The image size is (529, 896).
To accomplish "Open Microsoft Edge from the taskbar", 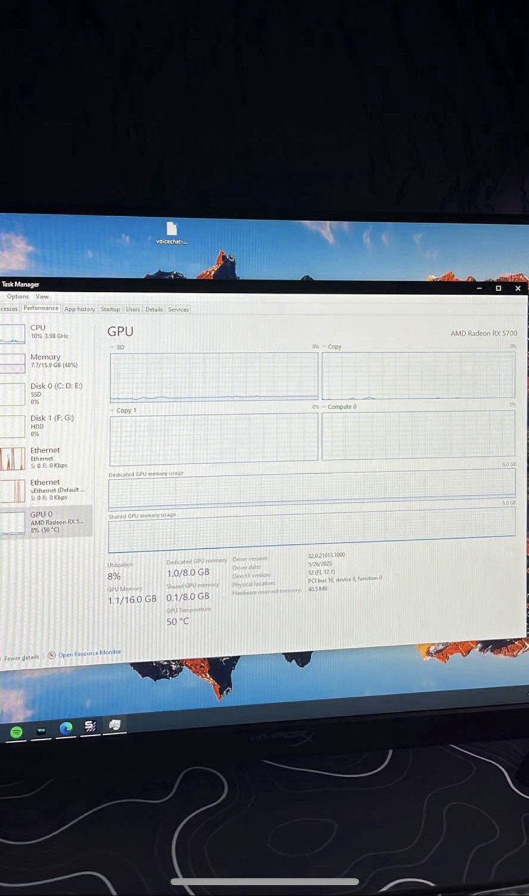I will pos(66,728).
